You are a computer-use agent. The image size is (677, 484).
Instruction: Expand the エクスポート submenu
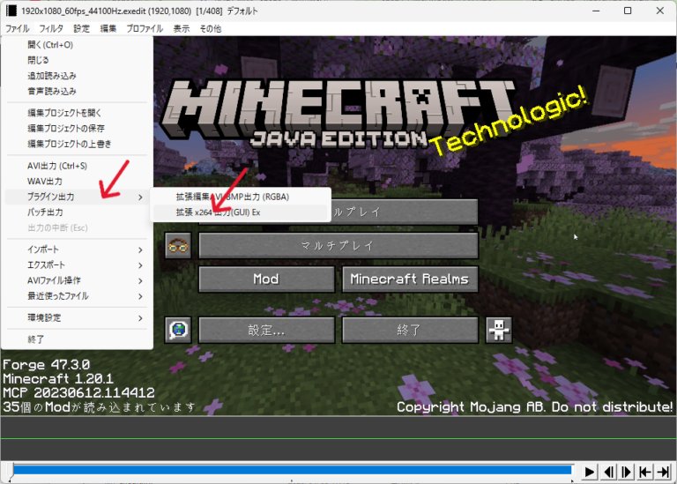click(x=77, y=265)
